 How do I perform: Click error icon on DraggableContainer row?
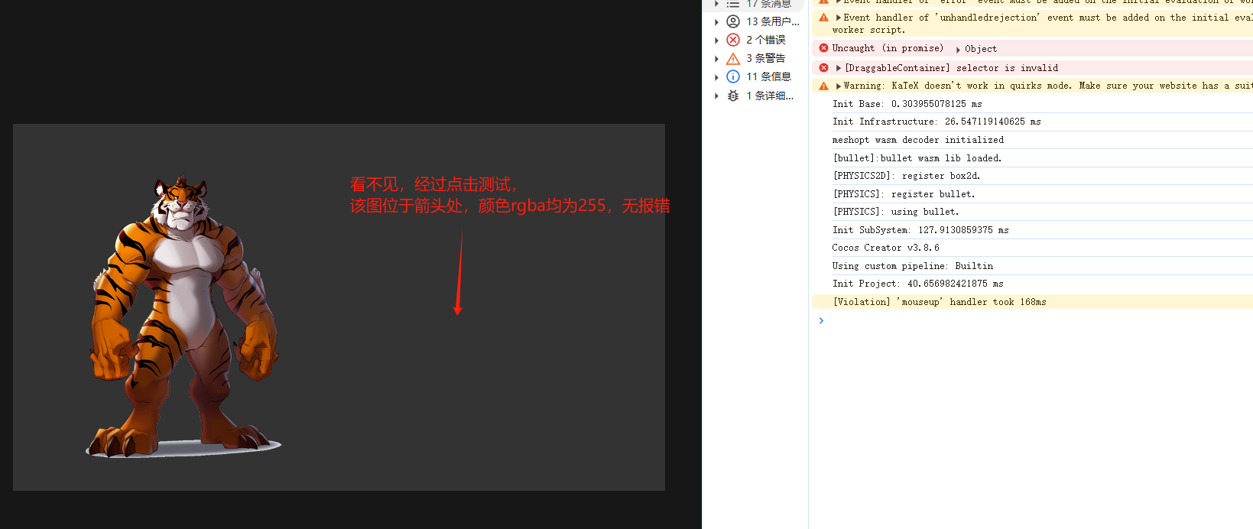click(823, 68)
